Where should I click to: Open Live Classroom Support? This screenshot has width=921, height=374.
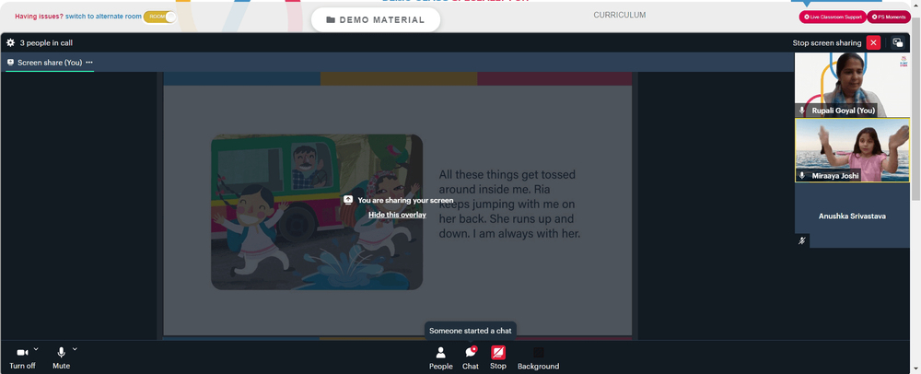pyautogui.click(x=833, y=17)
